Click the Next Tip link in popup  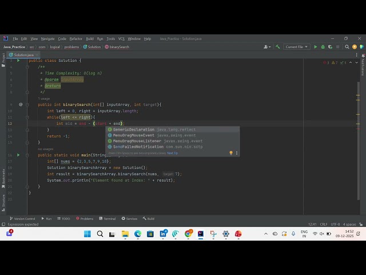(173, 153)
